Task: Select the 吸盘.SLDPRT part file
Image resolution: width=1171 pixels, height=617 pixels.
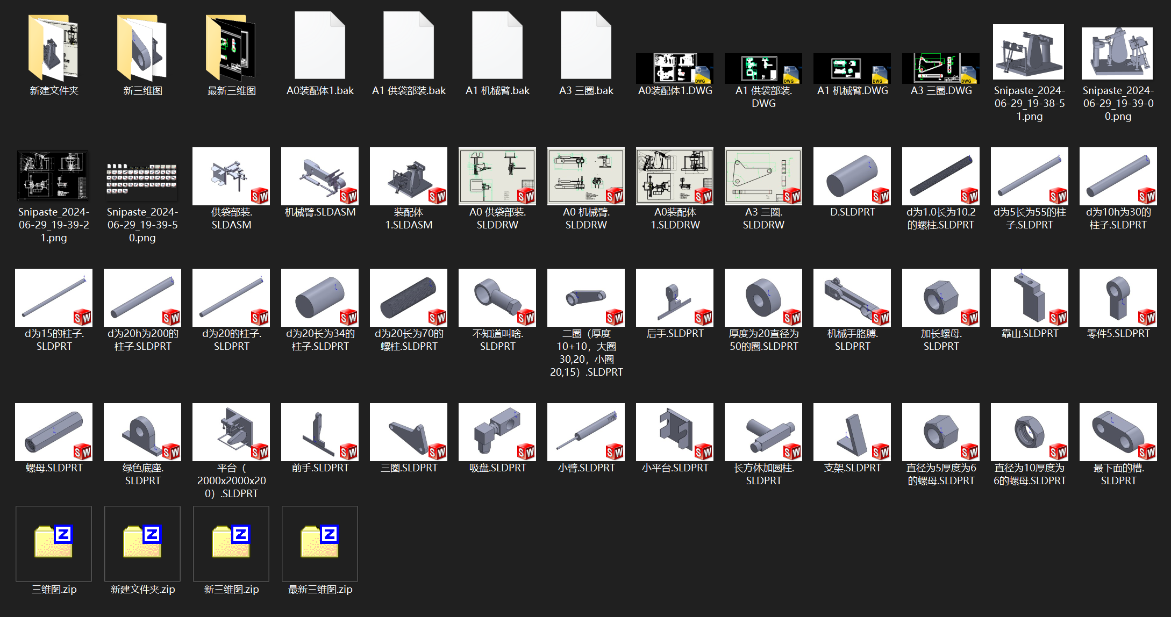Action: (x=497, y=432)
